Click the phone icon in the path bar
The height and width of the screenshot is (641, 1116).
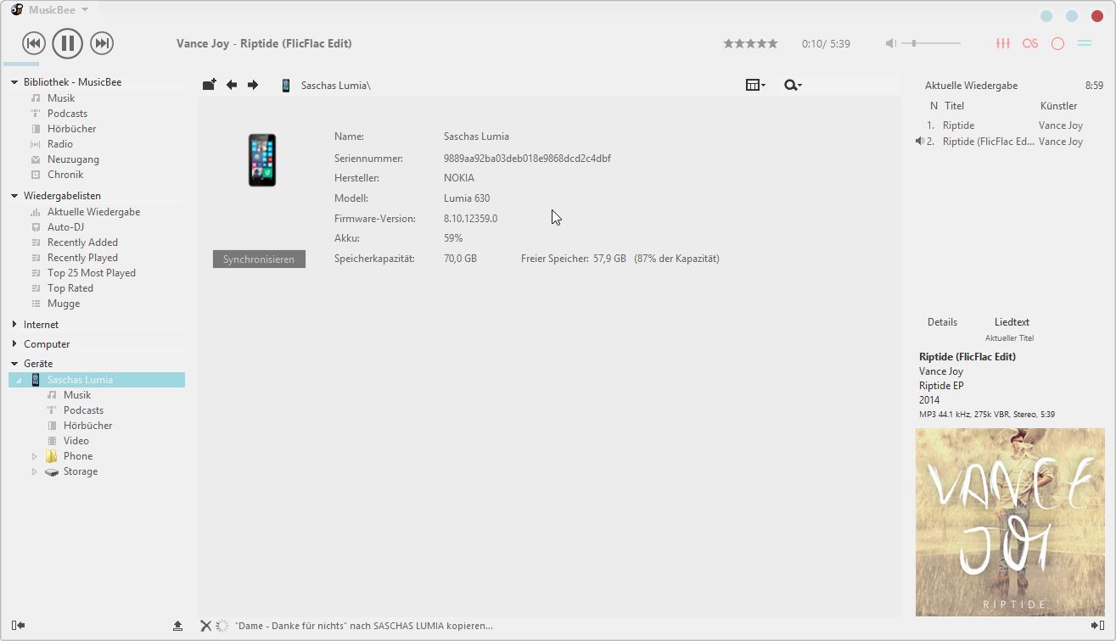[x=286, y=85]
